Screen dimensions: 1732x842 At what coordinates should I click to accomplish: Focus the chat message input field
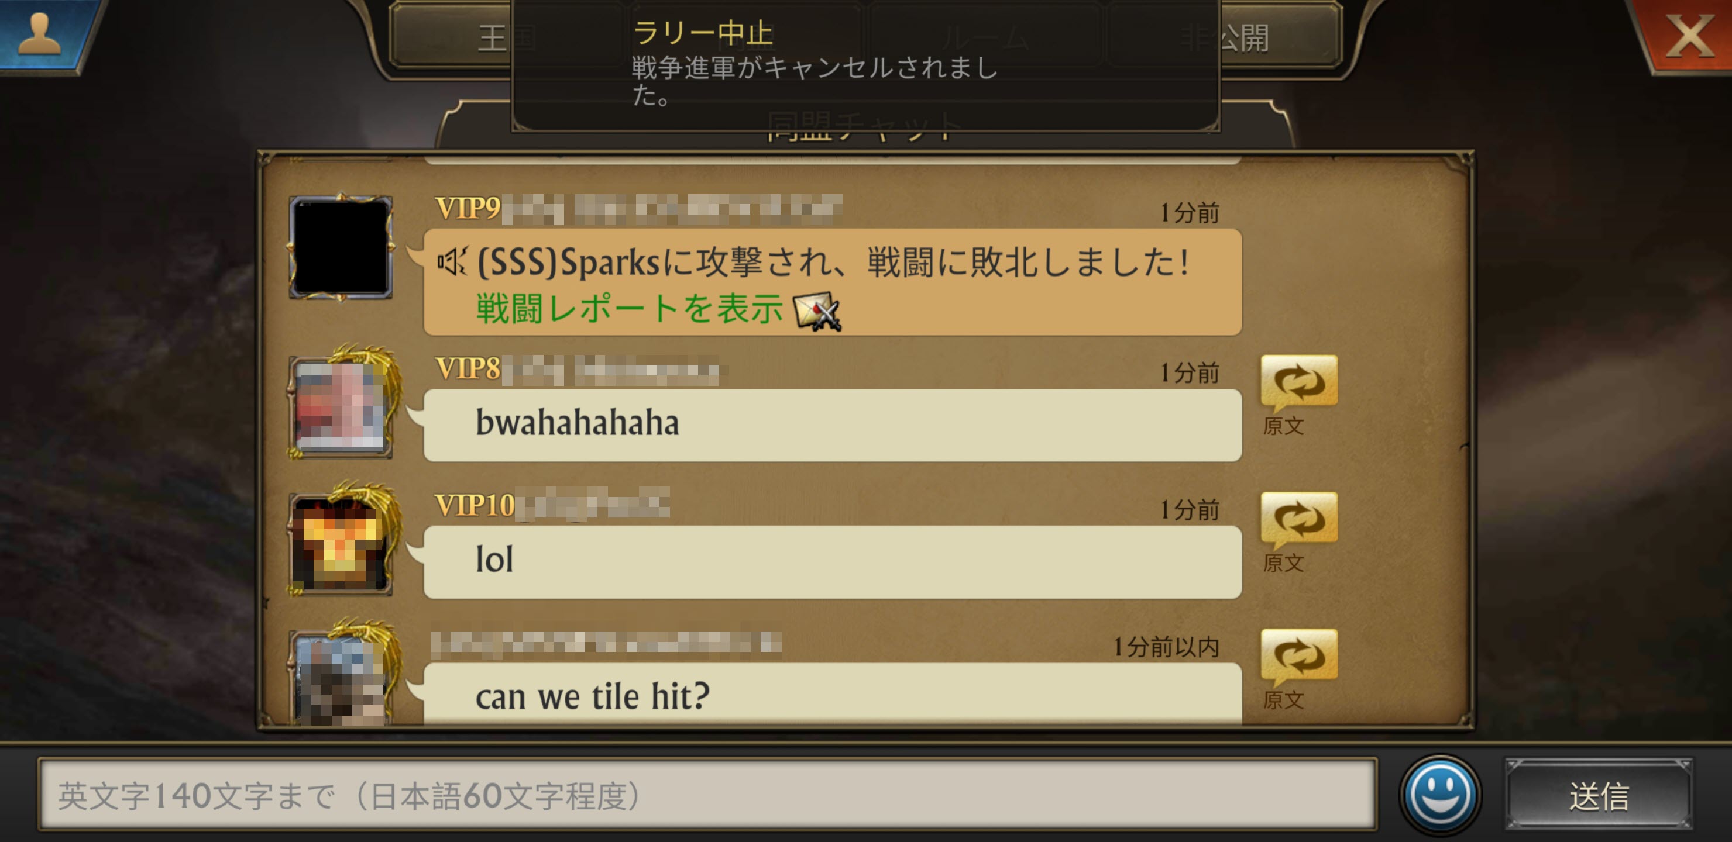707,795
